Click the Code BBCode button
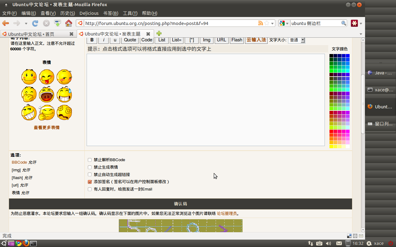Screen dimensions: 396x247 pos(147,40)
